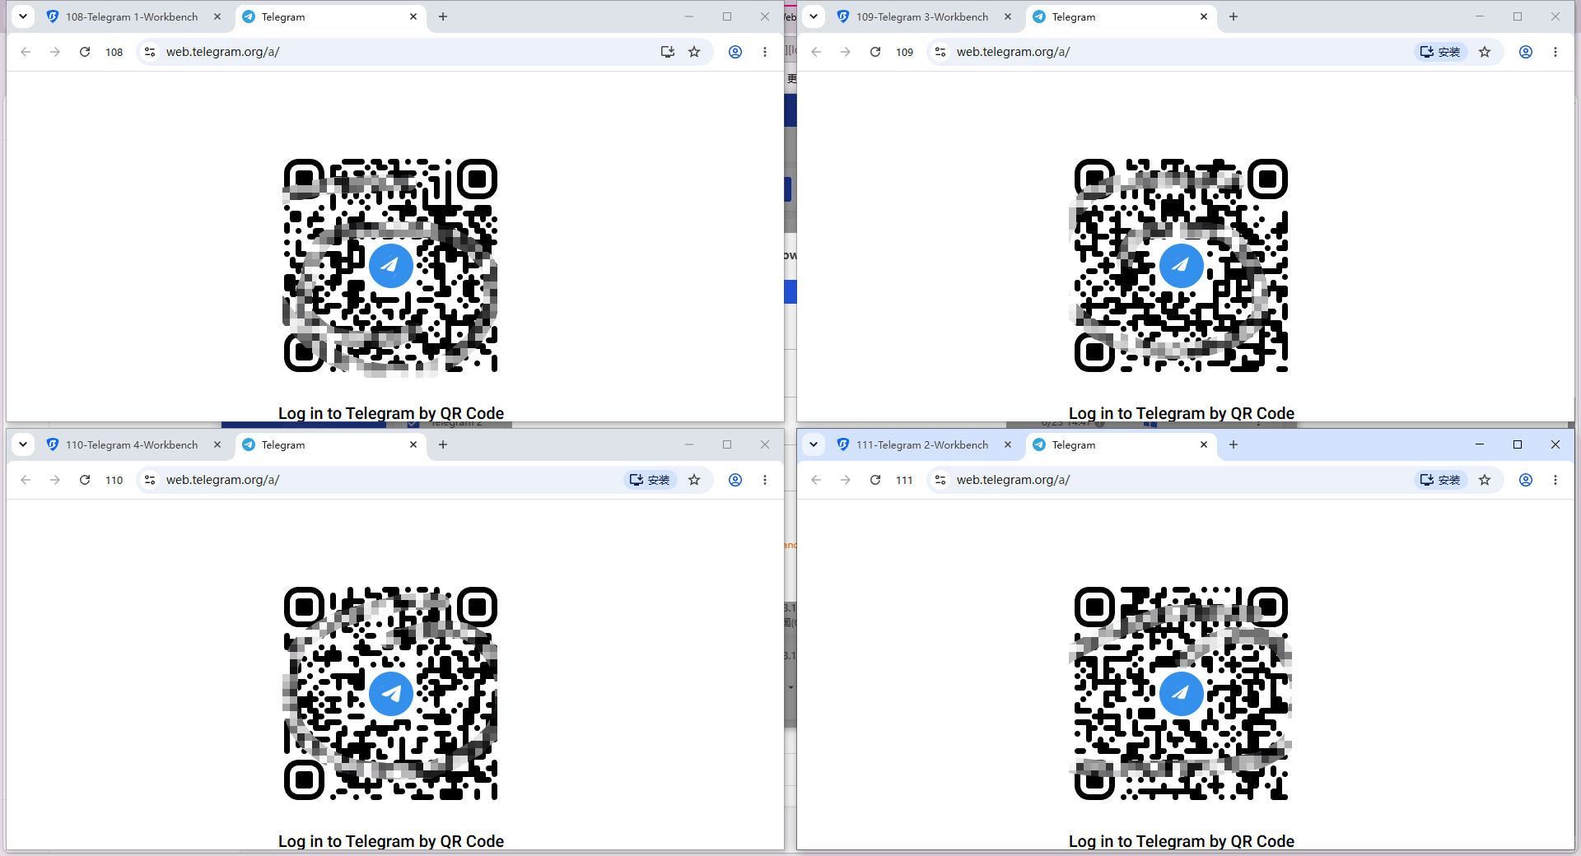Viewport: 1581px width, 856px height.
Task: Focus address bar URL in window 111
Action: click(x=1013, y=480)
